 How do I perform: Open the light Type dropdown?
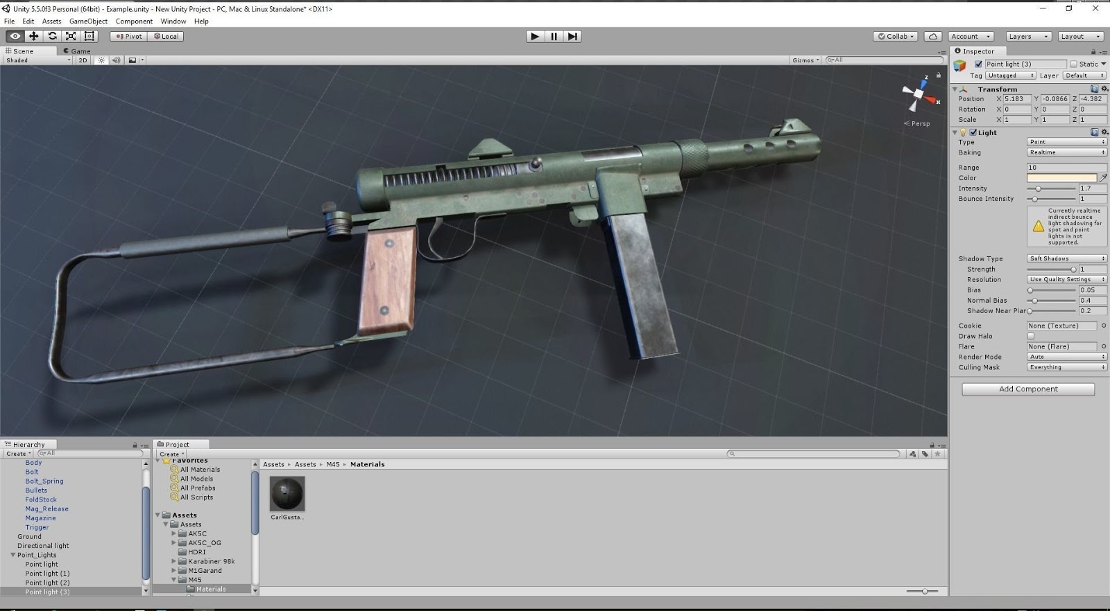tap(1066, 142)
